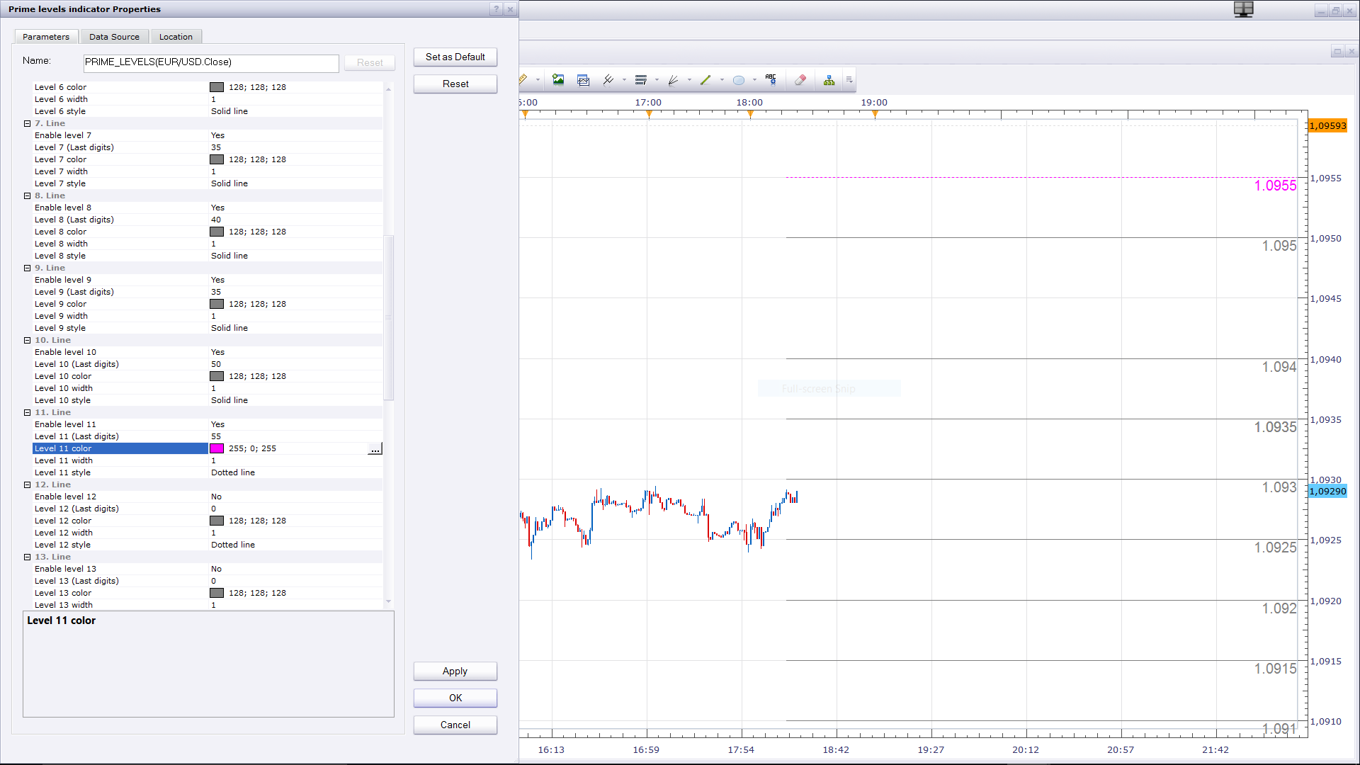Switch to the Location tab
This screenshot has width=1360, height=765.
[x=176, y=37]
